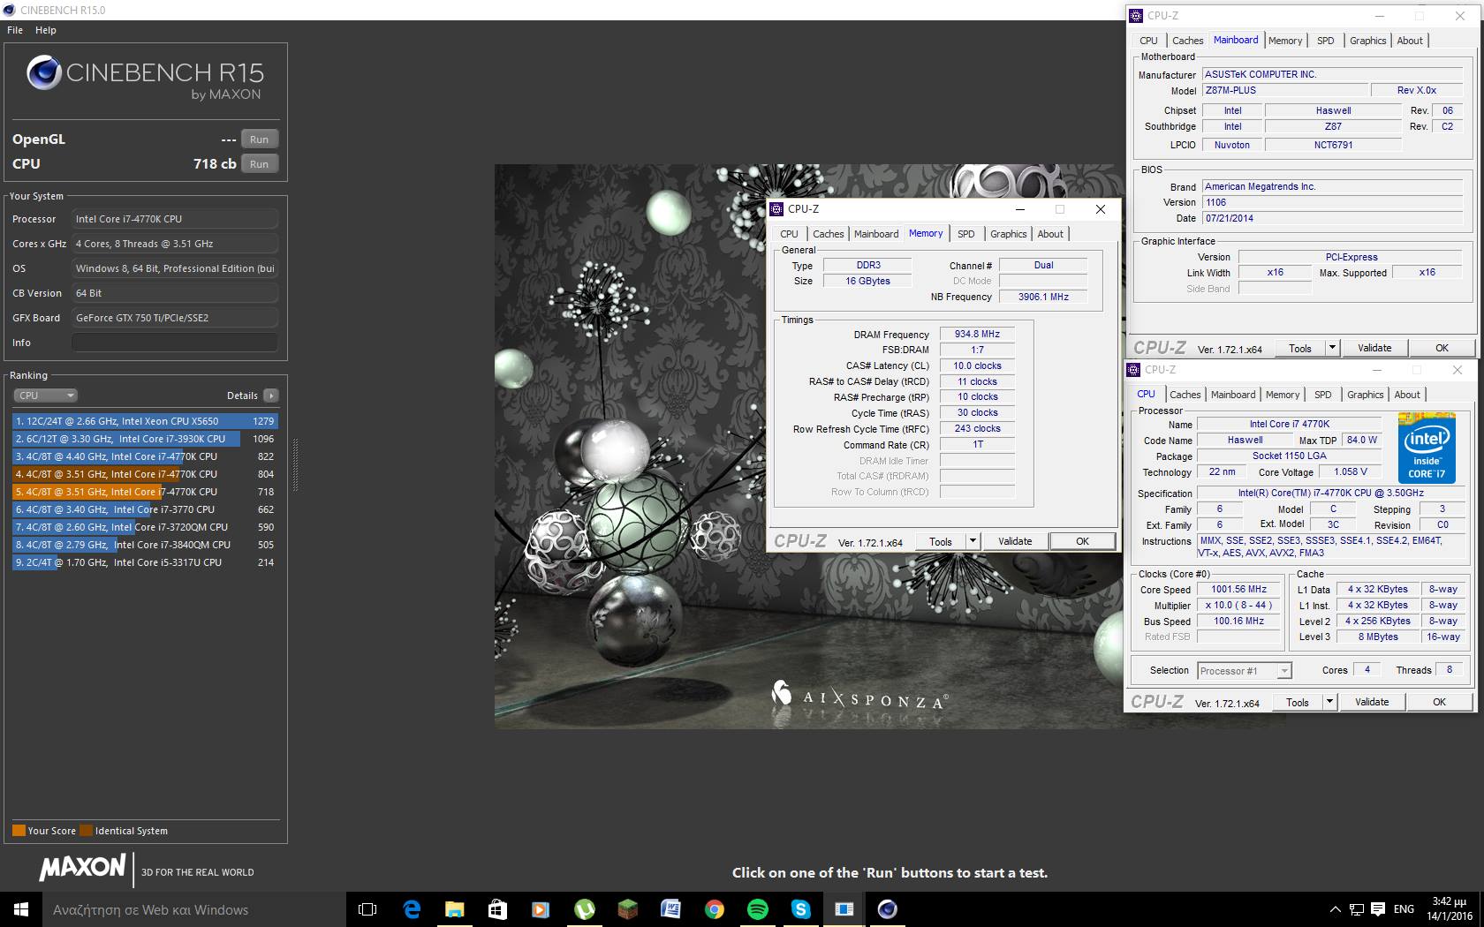Click Validate in Mainboard CPU-Z window
This screenshot has width=1484, height=927.
[x=1374, y=348]
